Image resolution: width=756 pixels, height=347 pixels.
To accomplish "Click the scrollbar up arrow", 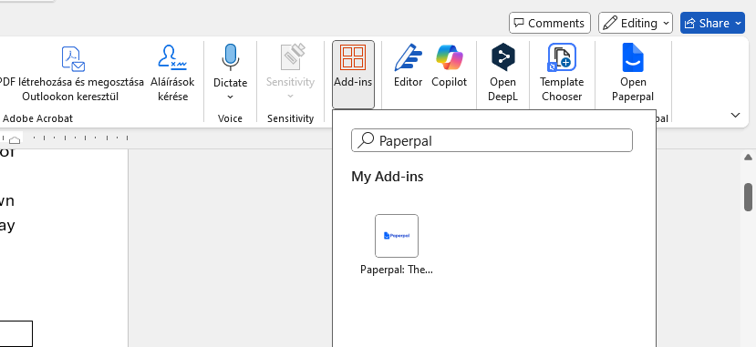I will (x=749, y=158).
